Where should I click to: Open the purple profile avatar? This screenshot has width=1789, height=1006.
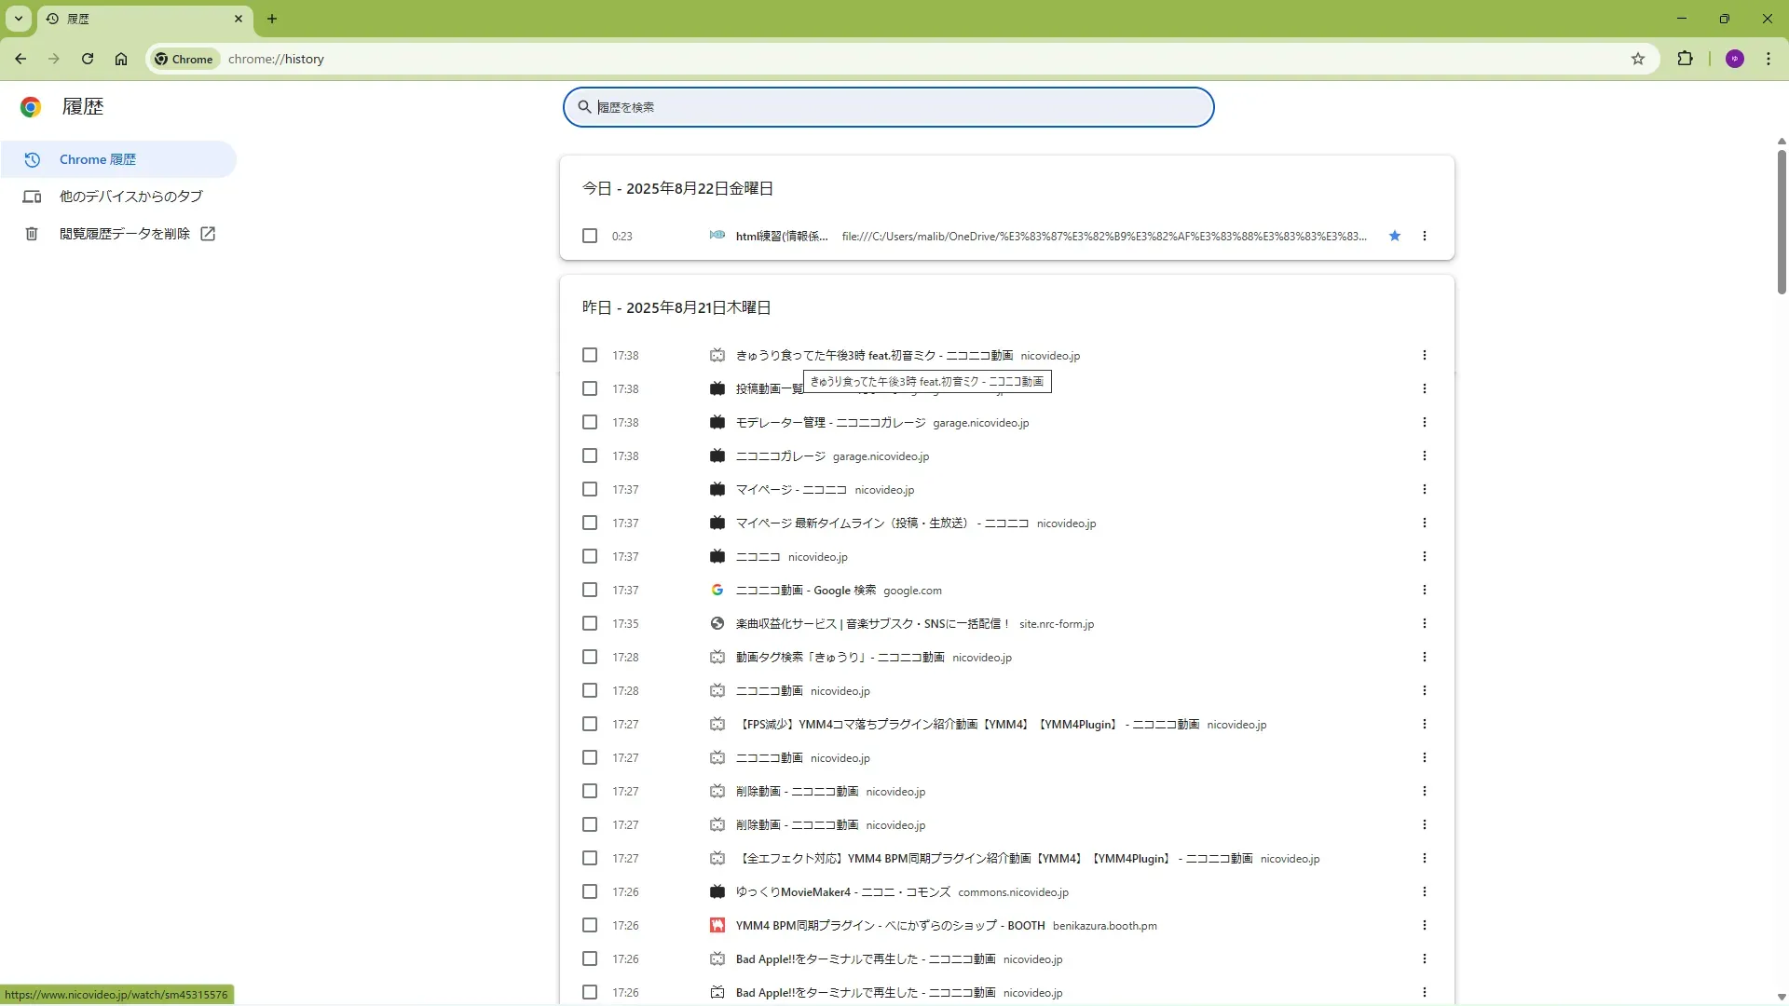point(1734,59)
